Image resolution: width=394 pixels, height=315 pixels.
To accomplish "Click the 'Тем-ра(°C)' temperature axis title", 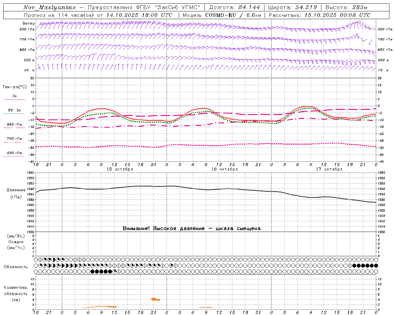I will coord(14,87).
